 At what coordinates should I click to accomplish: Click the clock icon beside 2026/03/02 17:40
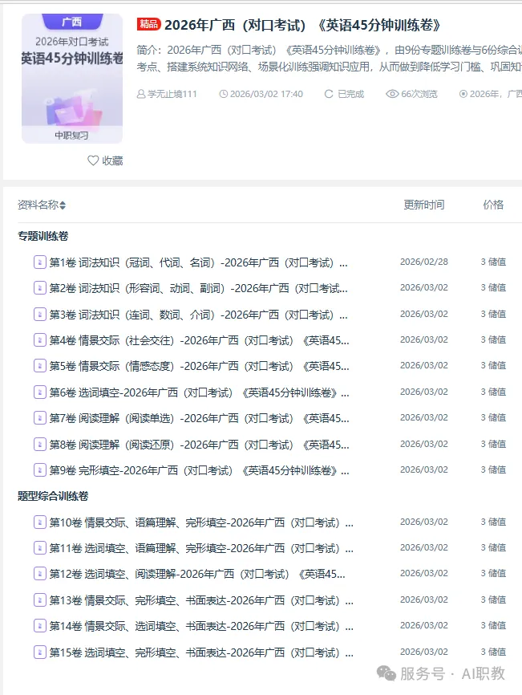(224, 94)
